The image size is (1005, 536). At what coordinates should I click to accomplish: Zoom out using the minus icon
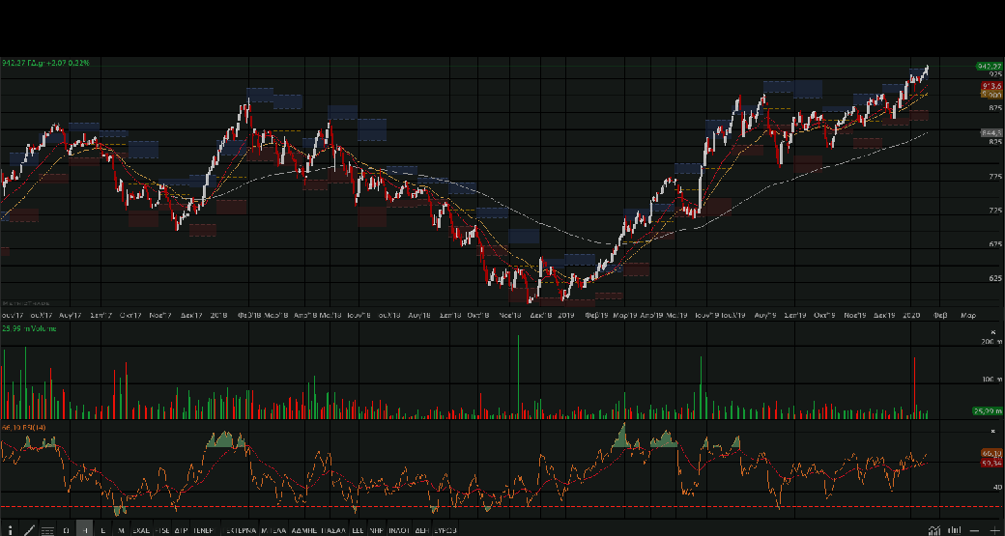tap(974, 530)
